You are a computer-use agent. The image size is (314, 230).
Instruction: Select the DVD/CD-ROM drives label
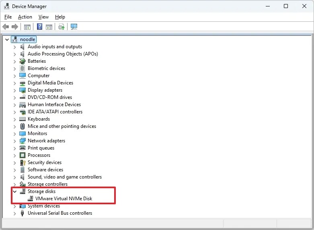(x=50, y=97)
